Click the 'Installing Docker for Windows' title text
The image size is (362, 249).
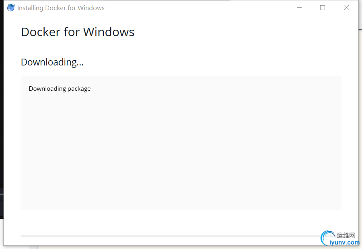pyautogui.click(x=61, y=8)
